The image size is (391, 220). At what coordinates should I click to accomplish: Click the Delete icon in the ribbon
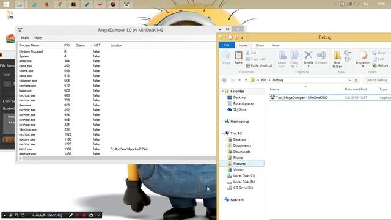tap(309, 56)
